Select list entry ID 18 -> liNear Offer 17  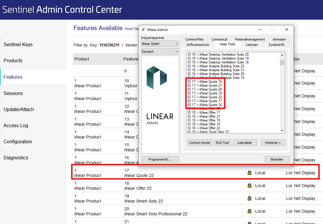[204, 113]
